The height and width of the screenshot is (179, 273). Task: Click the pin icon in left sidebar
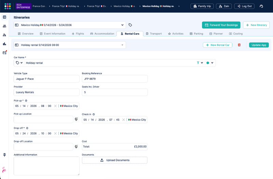4,155
